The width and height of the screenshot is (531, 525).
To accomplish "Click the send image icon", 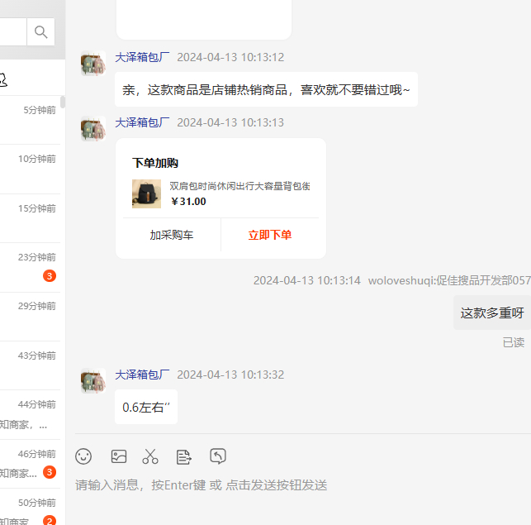I will [x=119, y=456].
